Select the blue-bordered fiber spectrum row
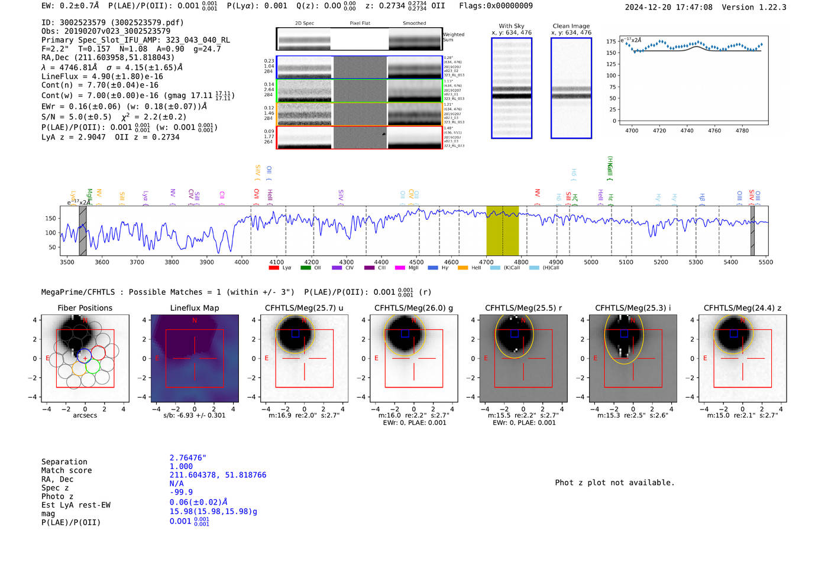The image size is (828, 563). [x=359, y=67]
